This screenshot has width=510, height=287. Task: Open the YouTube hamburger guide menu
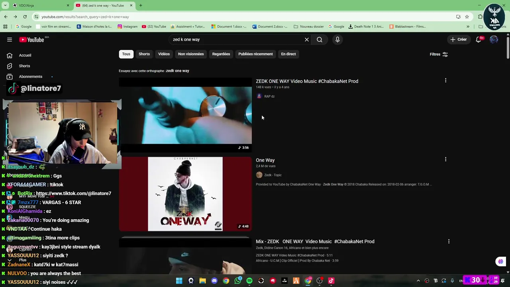[x=10, y=39]
